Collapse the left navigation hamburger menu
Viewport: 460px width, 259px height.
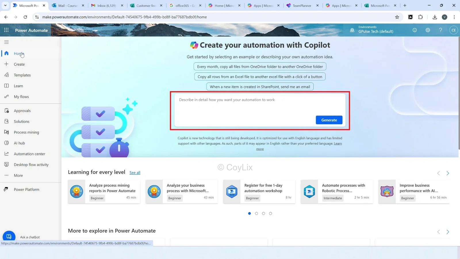(6, 42)
